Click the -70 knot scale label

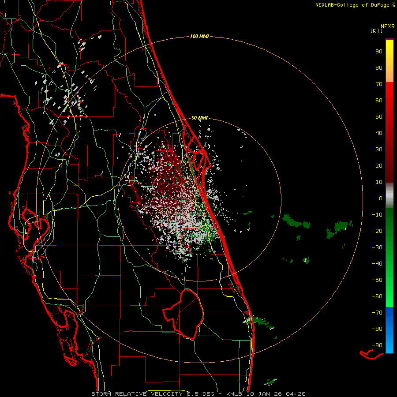377,313
